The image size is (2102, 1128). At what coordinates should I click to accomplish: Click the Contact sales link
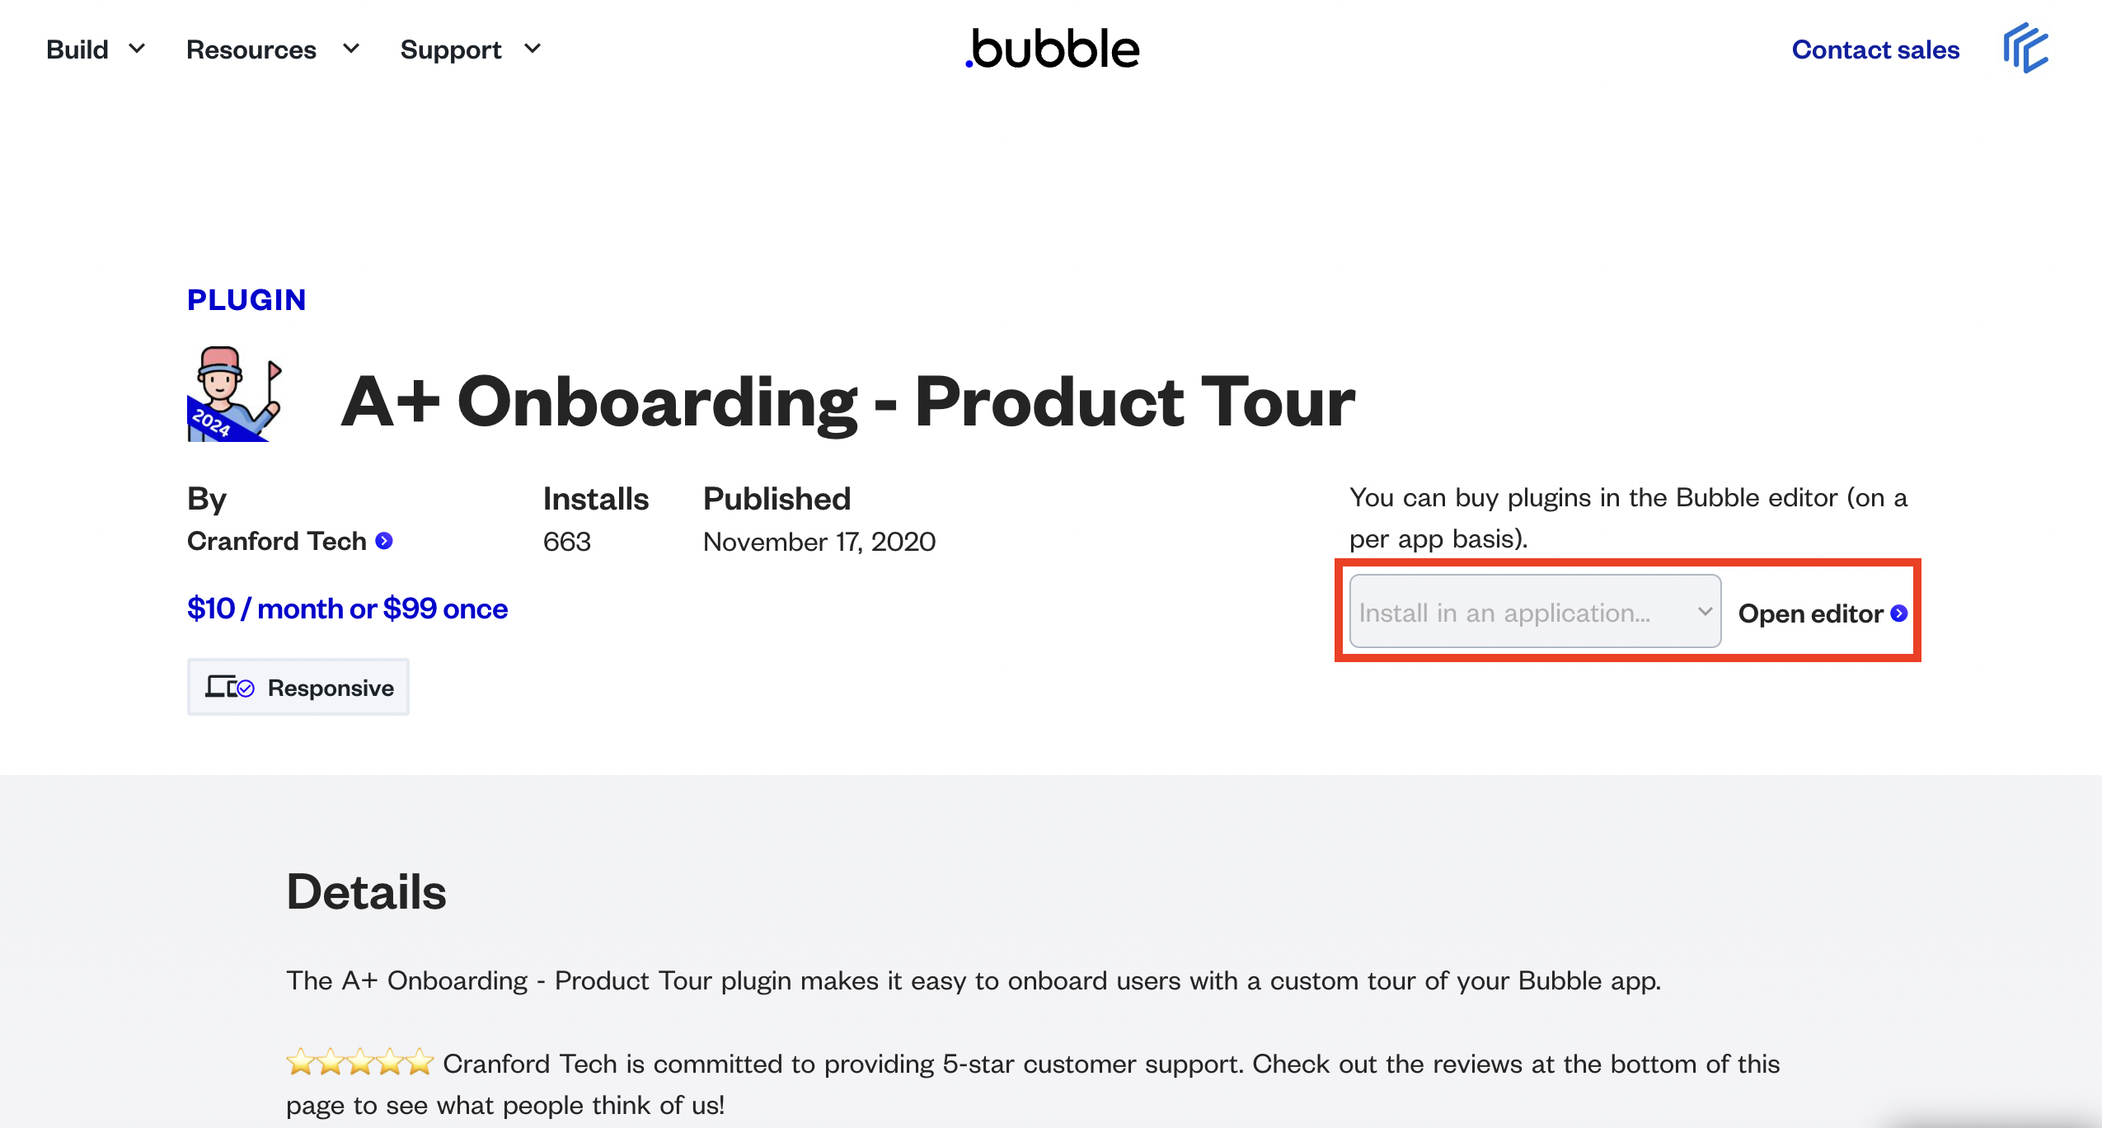[1875, 49]
